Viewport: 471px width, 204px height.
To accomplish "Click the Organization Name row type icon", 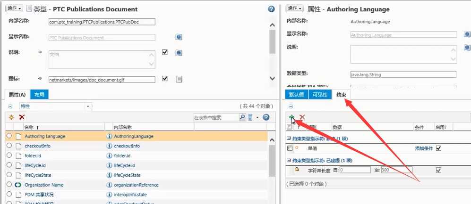I will 18,185.
